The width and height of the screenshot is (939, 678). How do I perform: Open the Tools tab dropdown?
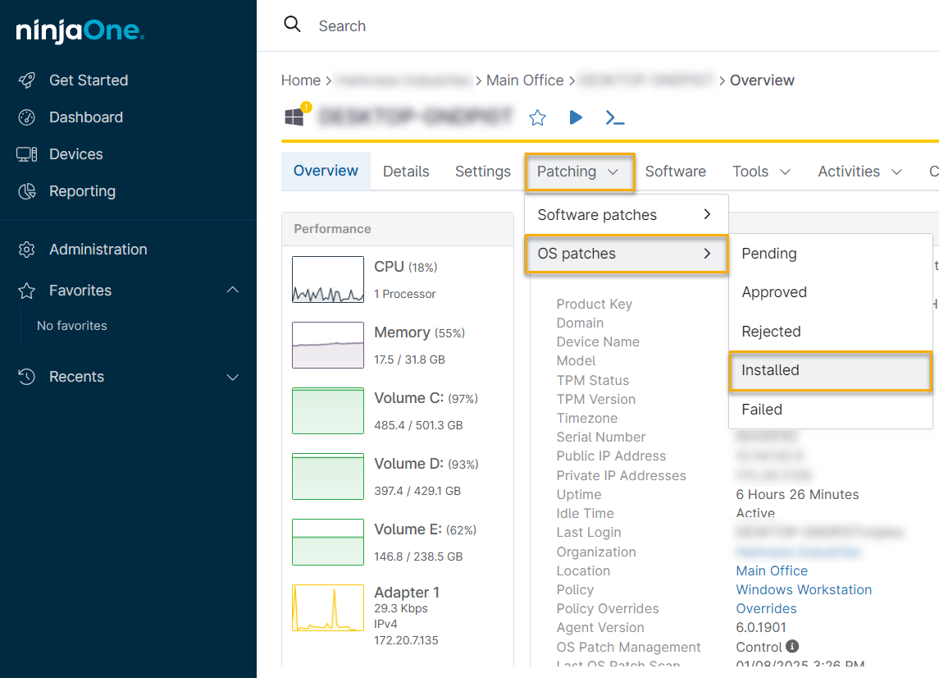(x=761, y=172)
